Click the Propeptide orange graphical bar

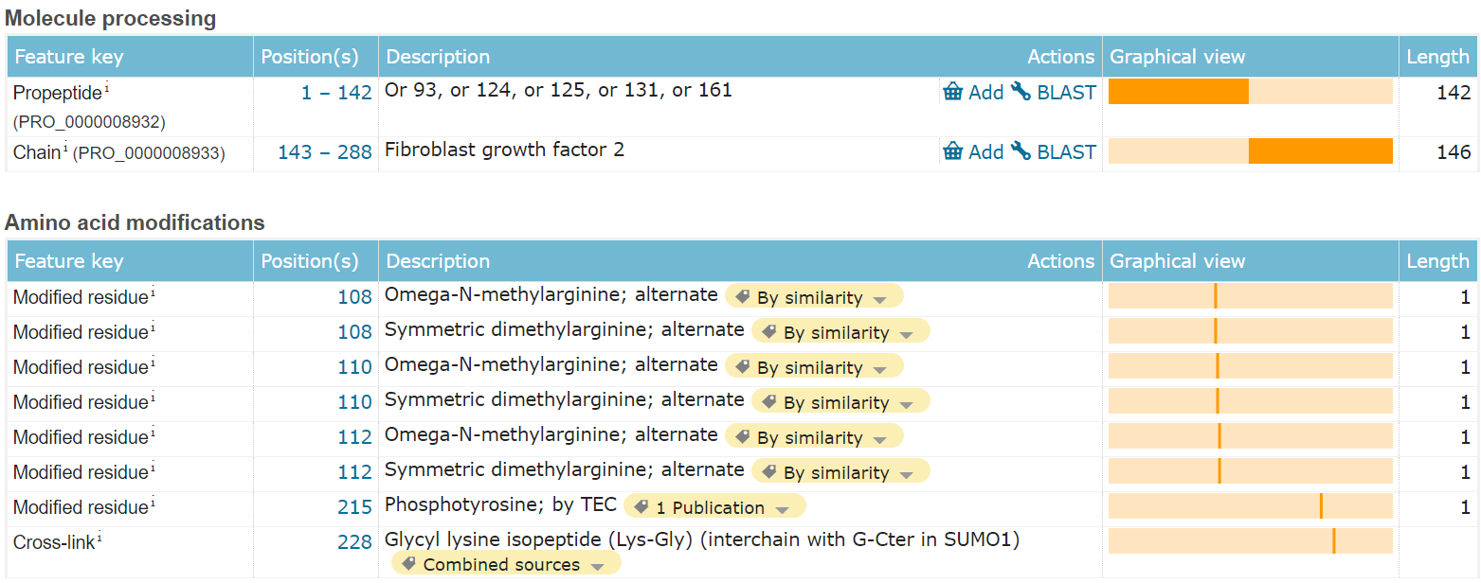pyautogui.click(x=1178, y=92)
